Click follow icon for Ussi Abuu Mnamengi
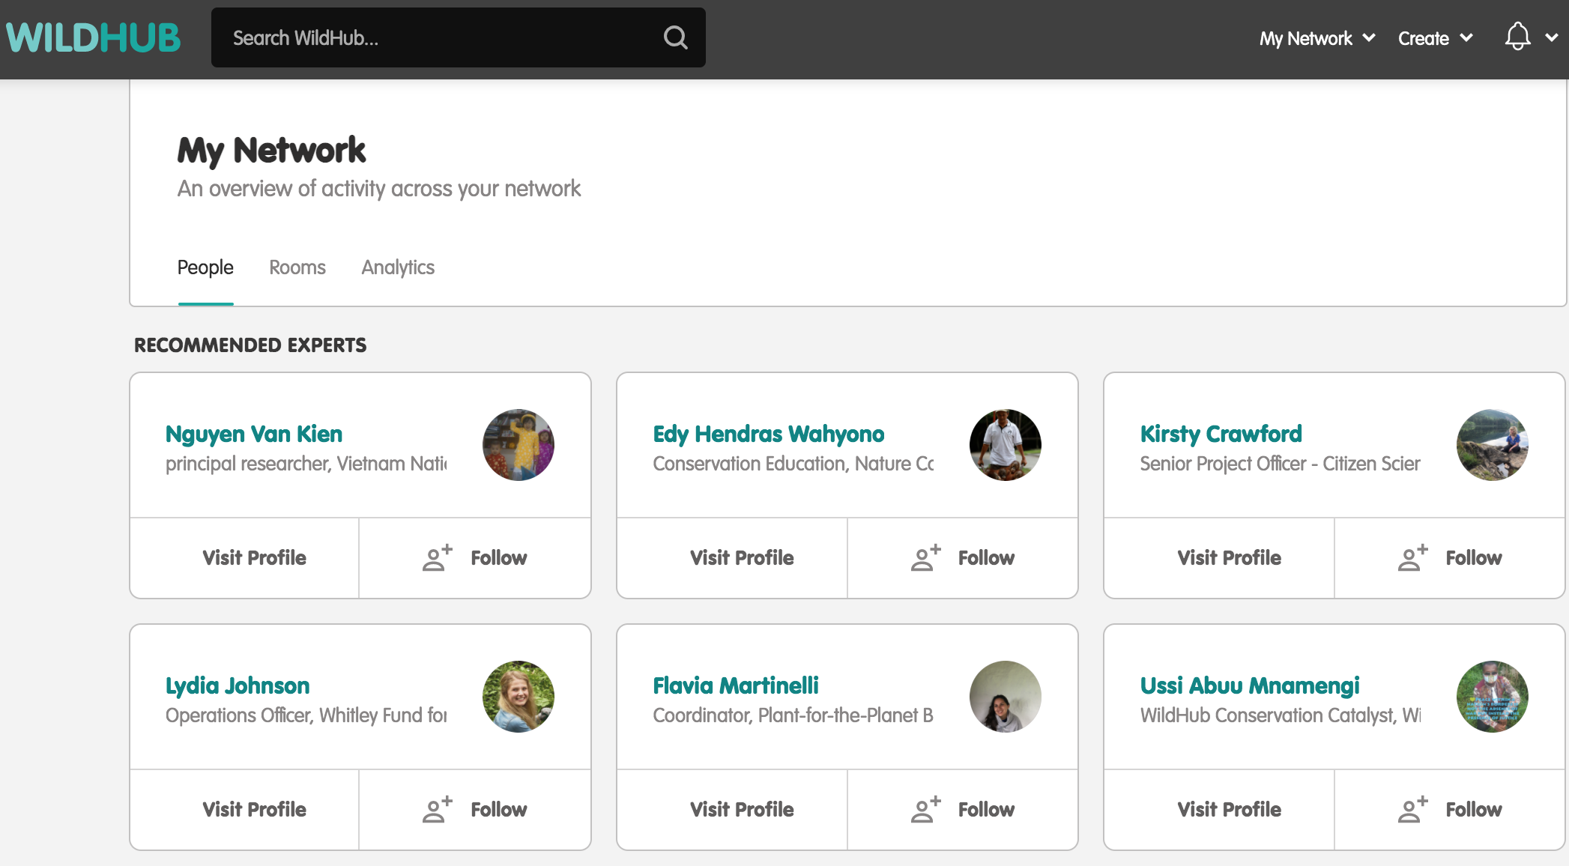Screen dimensions: 1569x866 click(1412, 810)
